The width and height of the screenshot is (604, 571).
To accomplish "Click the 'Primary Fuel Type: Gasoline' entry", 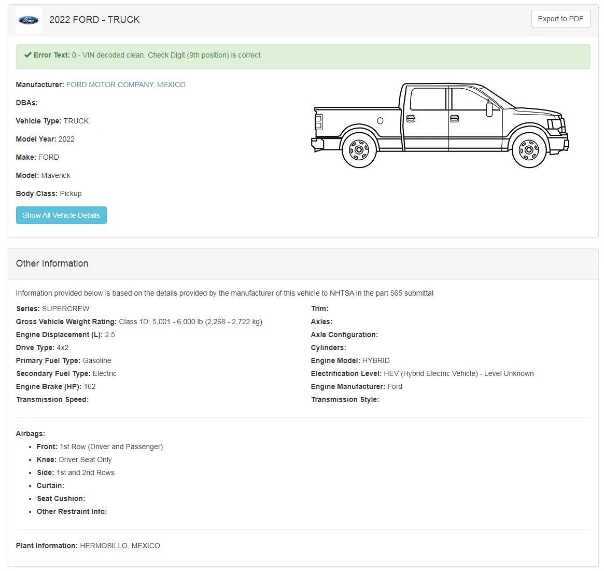I will click(x=64, y=360).
